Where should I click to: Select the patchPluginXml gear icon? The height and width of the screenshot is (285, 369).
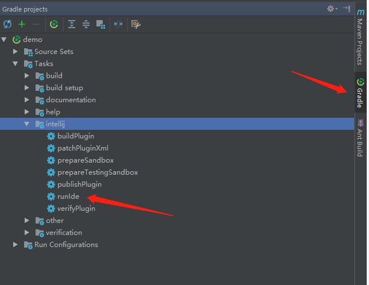[x=51, y=148]
